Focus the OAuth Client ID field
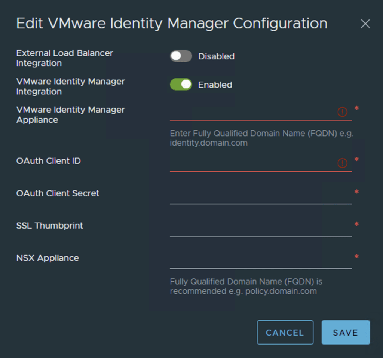This screenshot has width=383, height=358. (252, 163)
